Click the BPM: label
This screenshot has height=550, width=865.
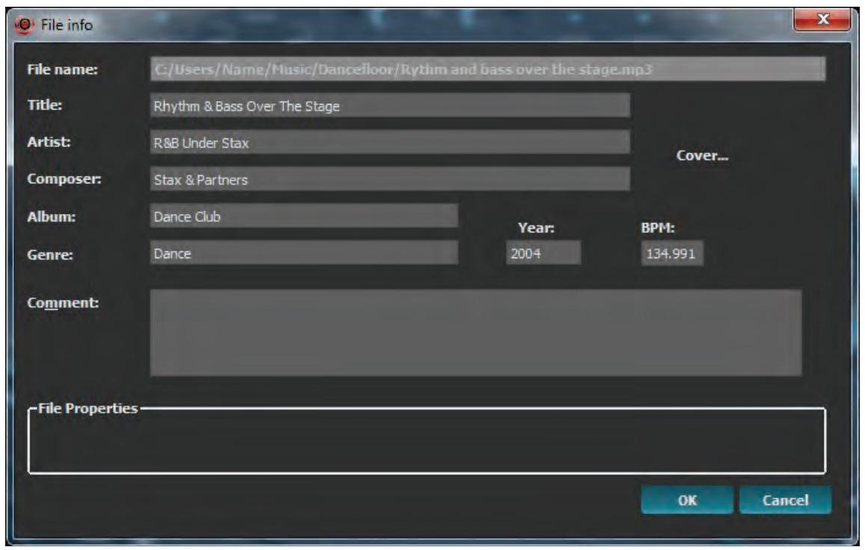pos(658,227)
